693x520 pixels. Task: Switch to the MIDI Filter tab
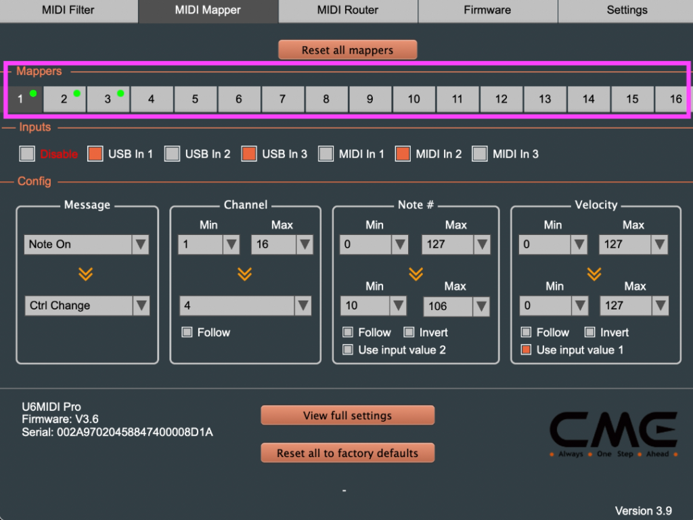tap(68, 10)
